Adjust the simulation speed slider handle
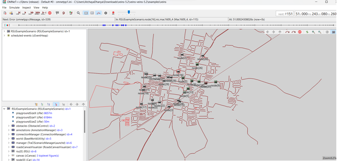Viewport: 337px width, 161px height. 129,12
